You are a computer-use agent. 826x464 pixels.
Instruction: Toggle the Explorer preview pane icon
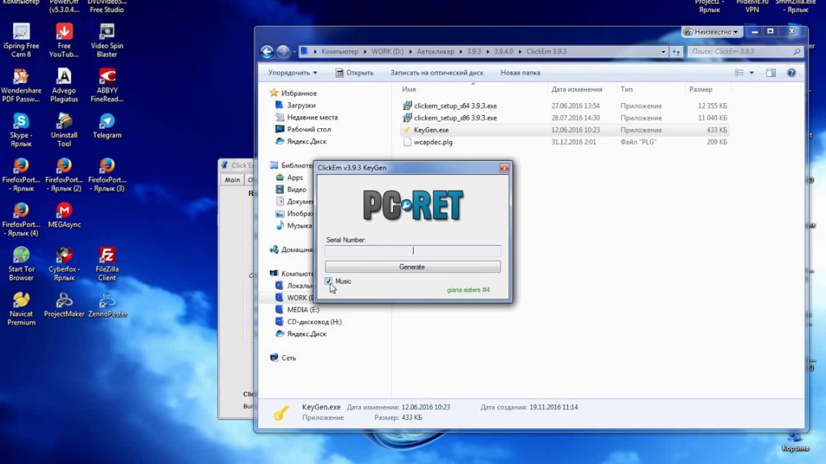[771, 73]
